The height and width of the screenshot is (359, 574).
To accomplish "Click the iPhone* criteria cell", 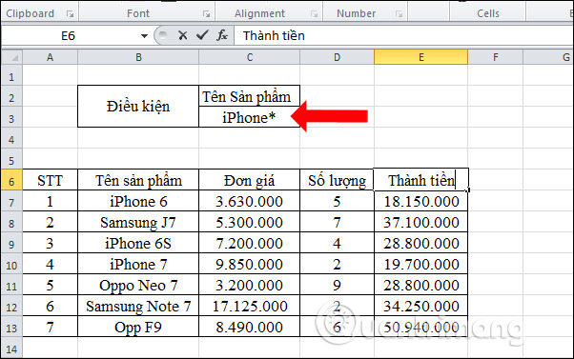I will (249, 117).
